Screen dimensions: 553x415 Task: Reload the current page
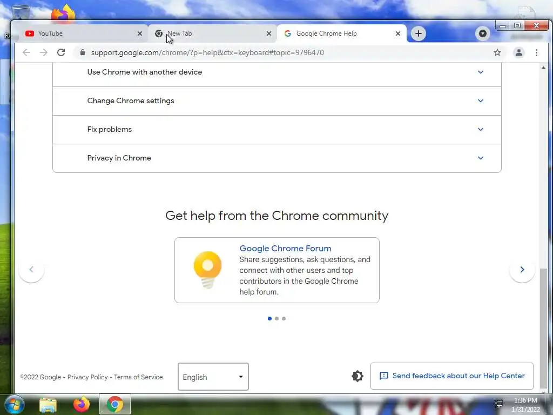pos(61,52)
